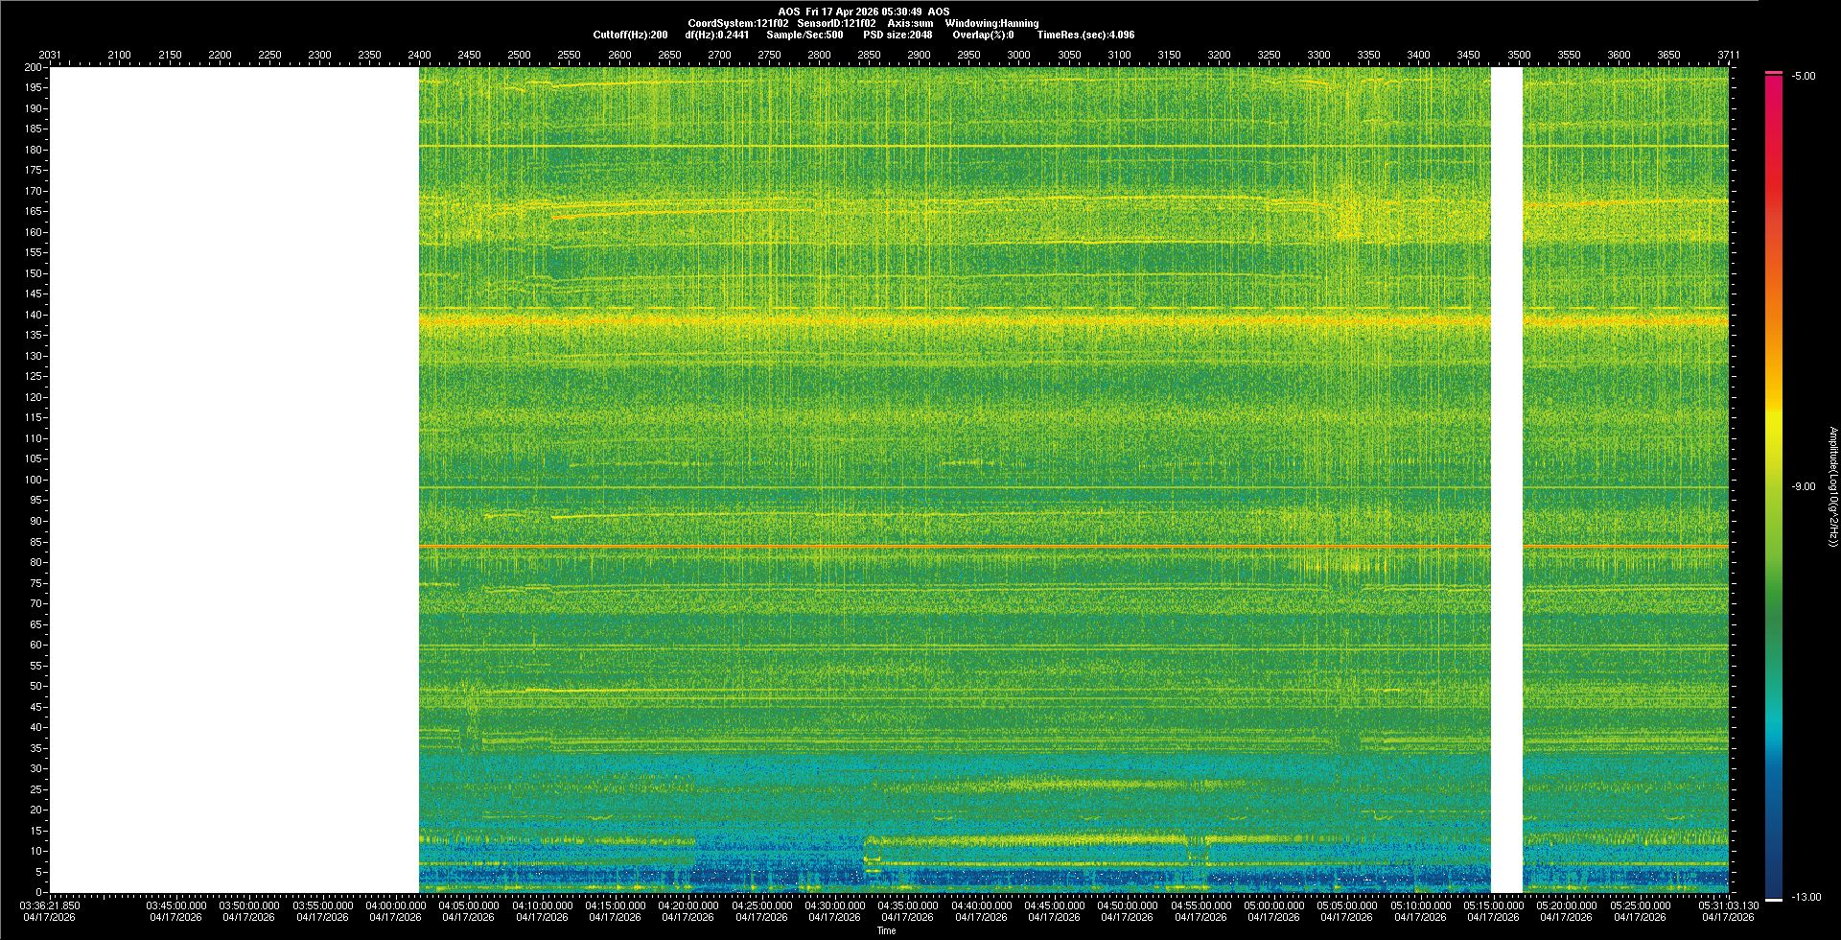This screenshot has width=1841, height=940.
Task: Click the SensorID:121f02 header label
Action: tap(836, 23)
